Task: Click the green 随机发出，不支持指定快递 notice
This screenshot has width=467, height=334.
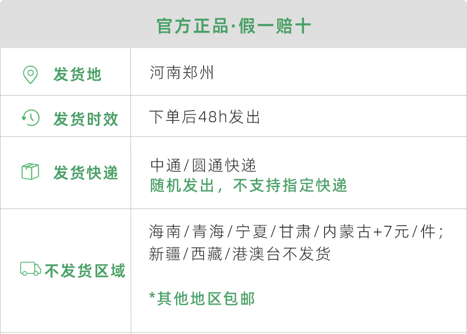Action: (248, 186)
